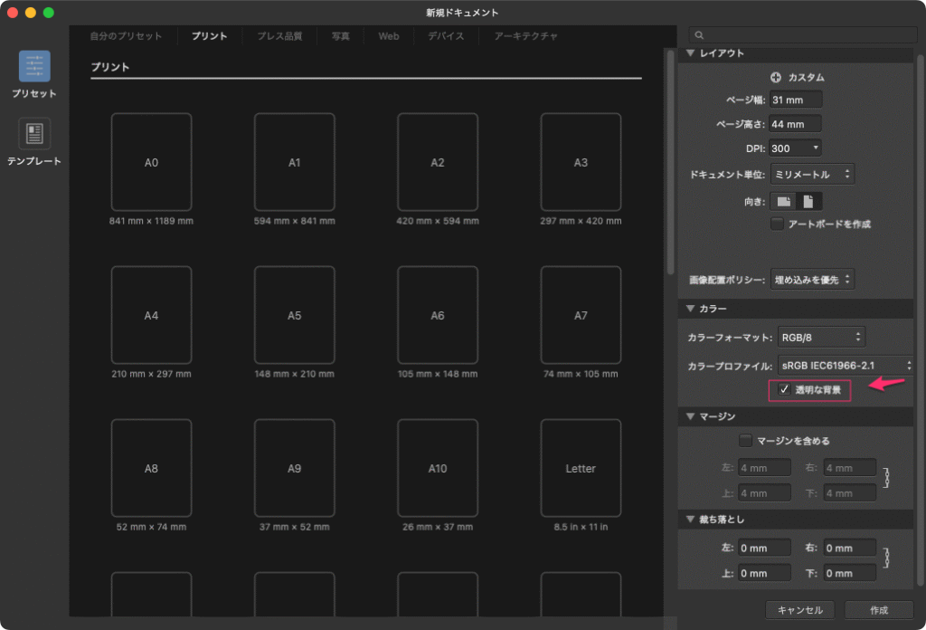Select the プリセット sidebar icon
The width and height of the screenshot is (926, 630).
pos(34,67)
